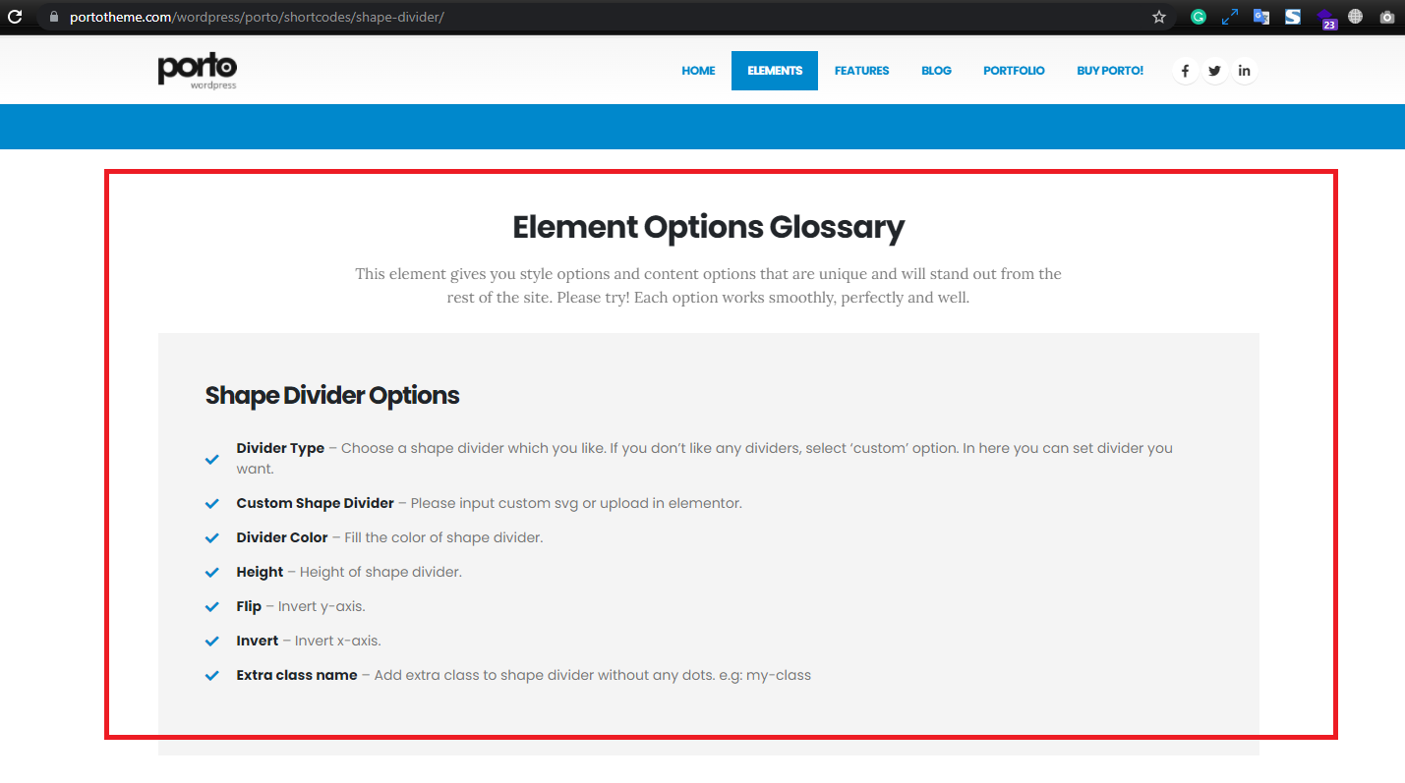
Task: Click the checkmark beside Flip
Action: pos(211,607)
